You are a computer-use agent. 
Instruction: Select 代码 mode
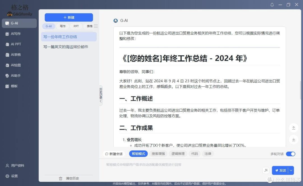pyautogui.click(x=195, y=154)
